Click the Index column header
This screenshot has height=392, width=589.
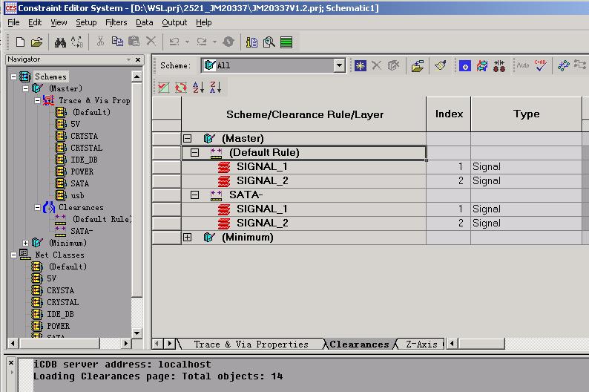[449, 114]
